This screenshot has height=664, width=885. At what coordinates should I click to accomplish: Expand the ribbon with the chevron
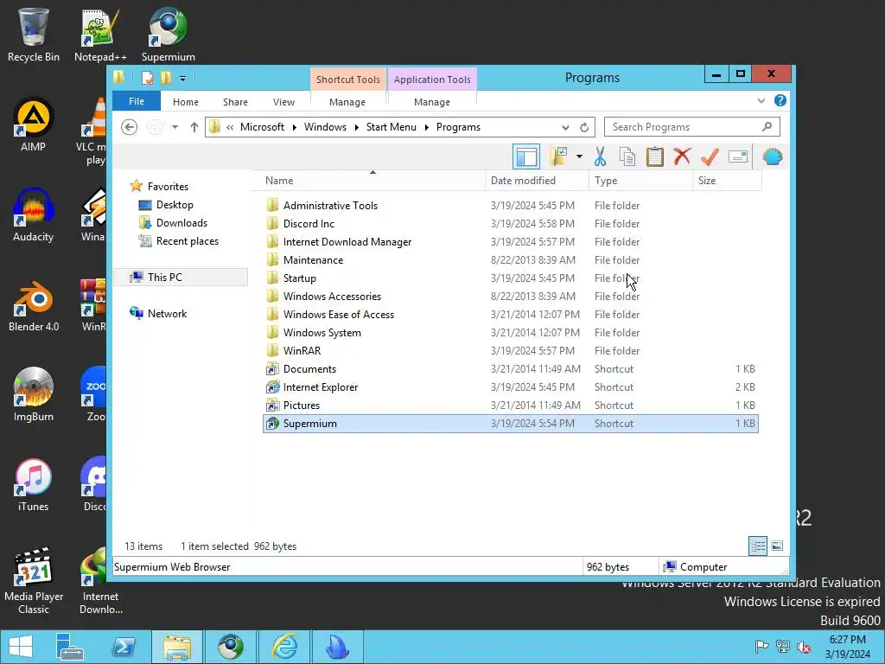tap(761, 100)
